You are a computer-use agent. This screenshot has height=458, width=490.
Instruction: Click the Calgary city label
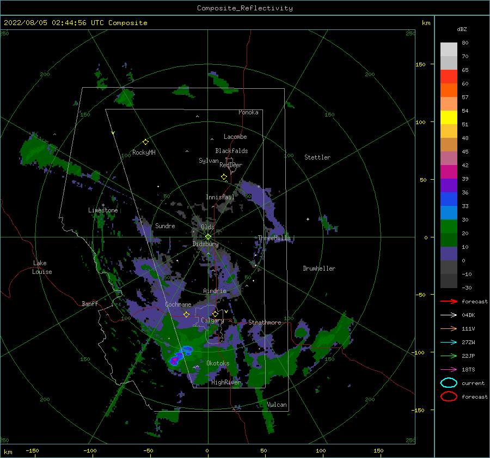(x=212, y=320)
